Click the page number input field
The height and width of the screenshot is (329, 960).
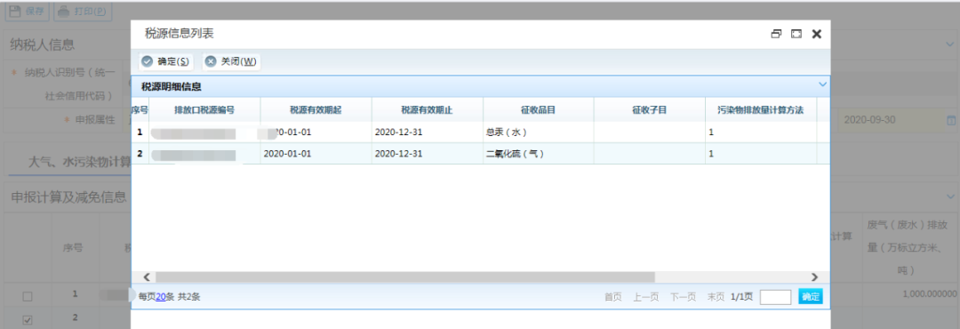click(x=776, y=296)
